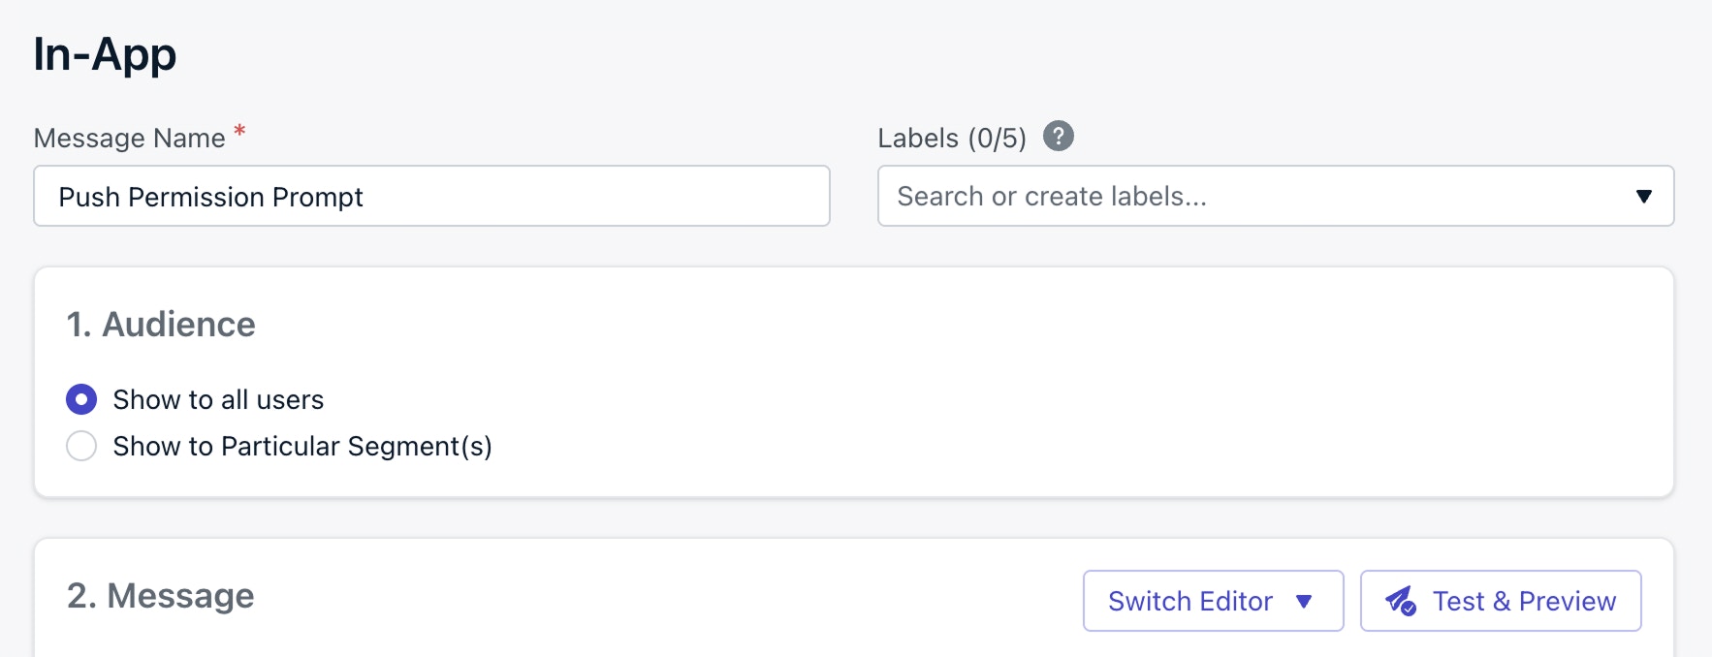This screenshot has width=1712, height=657.
Task: Choose the Show to Particular Segment(s) radio button
Action: (81, 446)
